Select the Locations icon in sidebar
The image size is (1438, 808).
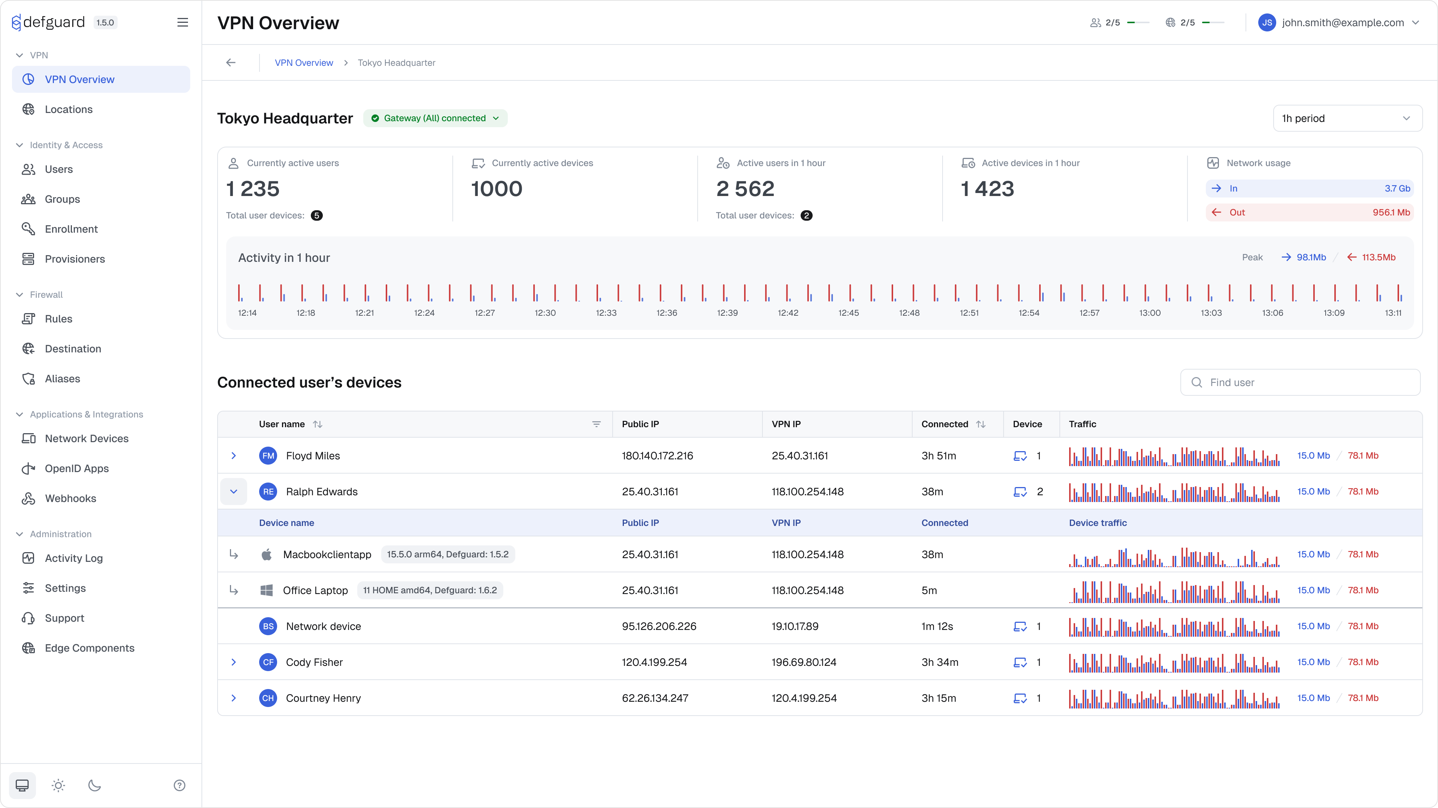[x=28, y=109]
